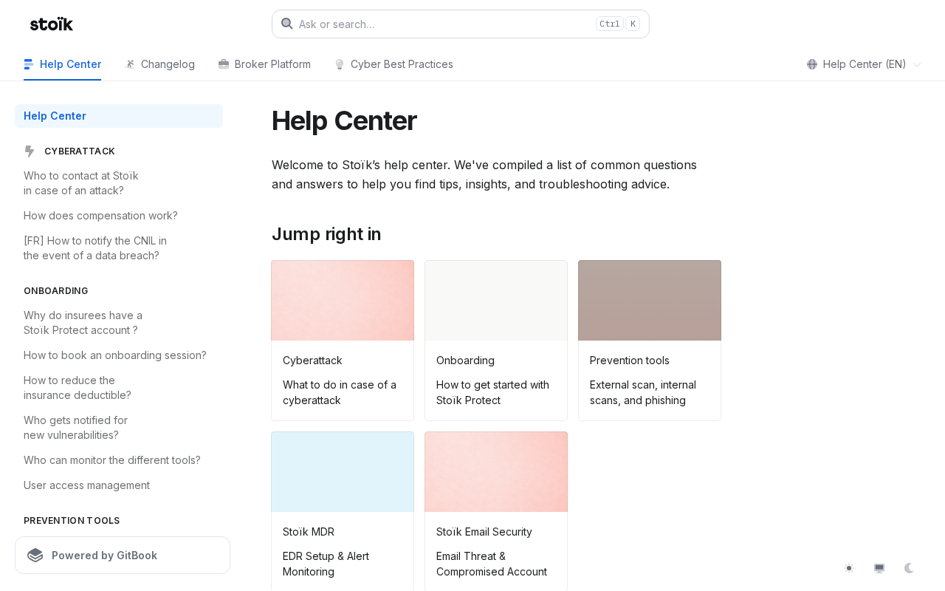945x591 pixels.
Task: Open How to book an onboarding session?
Action: click(x=115, y=355)
